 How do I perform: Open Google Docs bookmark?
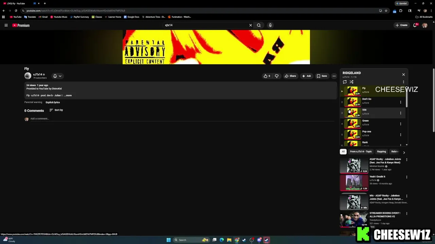(132, 17)
